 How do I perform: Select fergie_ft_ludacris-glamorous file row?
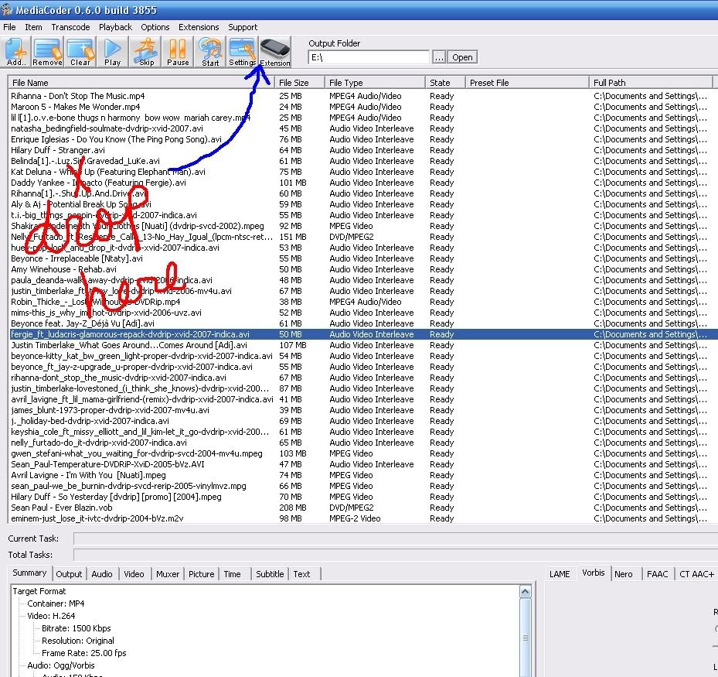359,334
